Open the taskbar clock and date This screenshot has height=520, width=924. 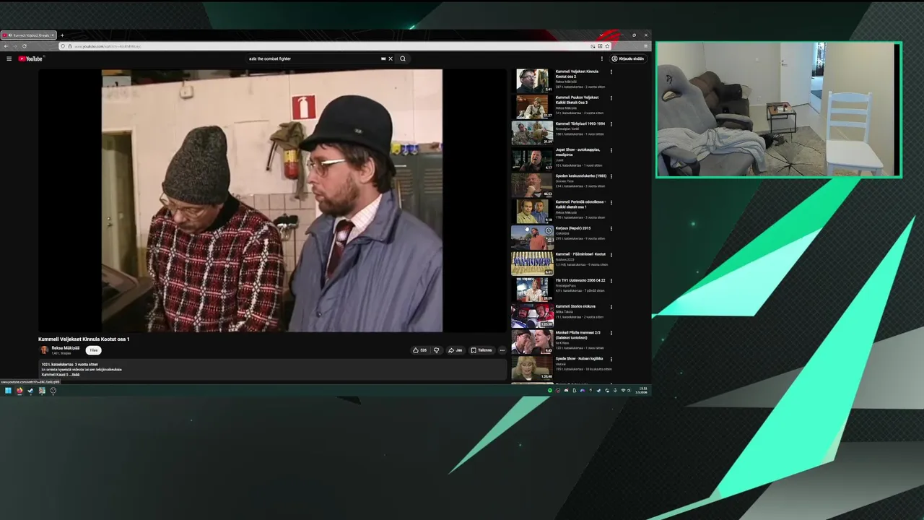coord(642,391)
